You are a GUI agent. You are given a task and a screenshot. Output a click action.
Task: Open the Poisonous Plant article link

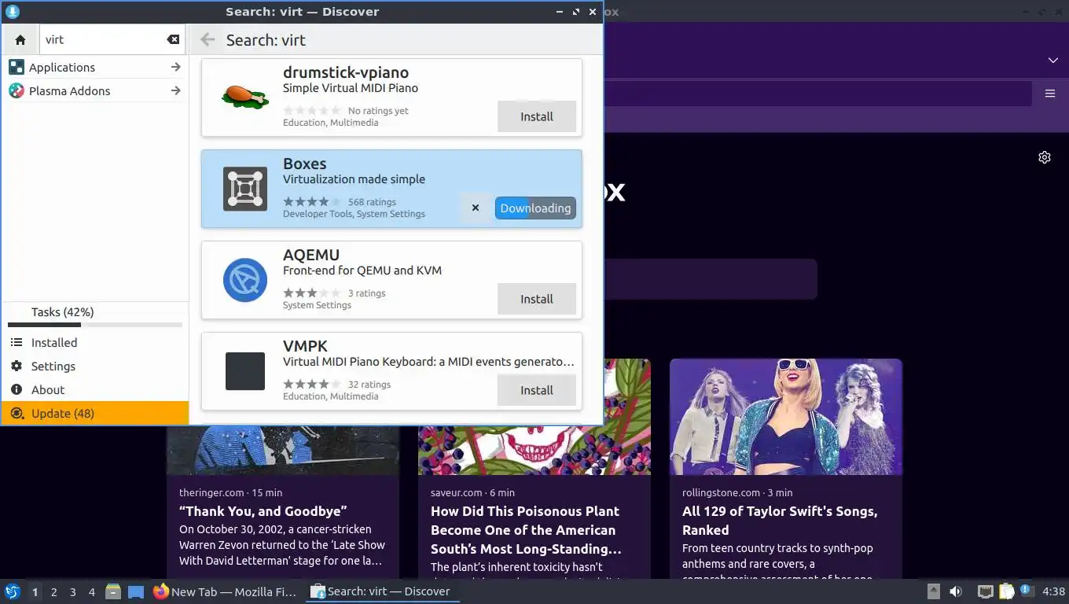coord(526,530)
